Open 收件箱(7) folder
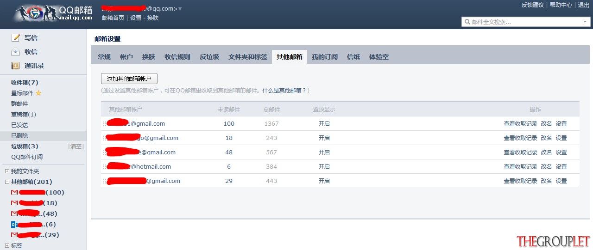The height and width of the screenshot is (250, 593). click(25, 82)
